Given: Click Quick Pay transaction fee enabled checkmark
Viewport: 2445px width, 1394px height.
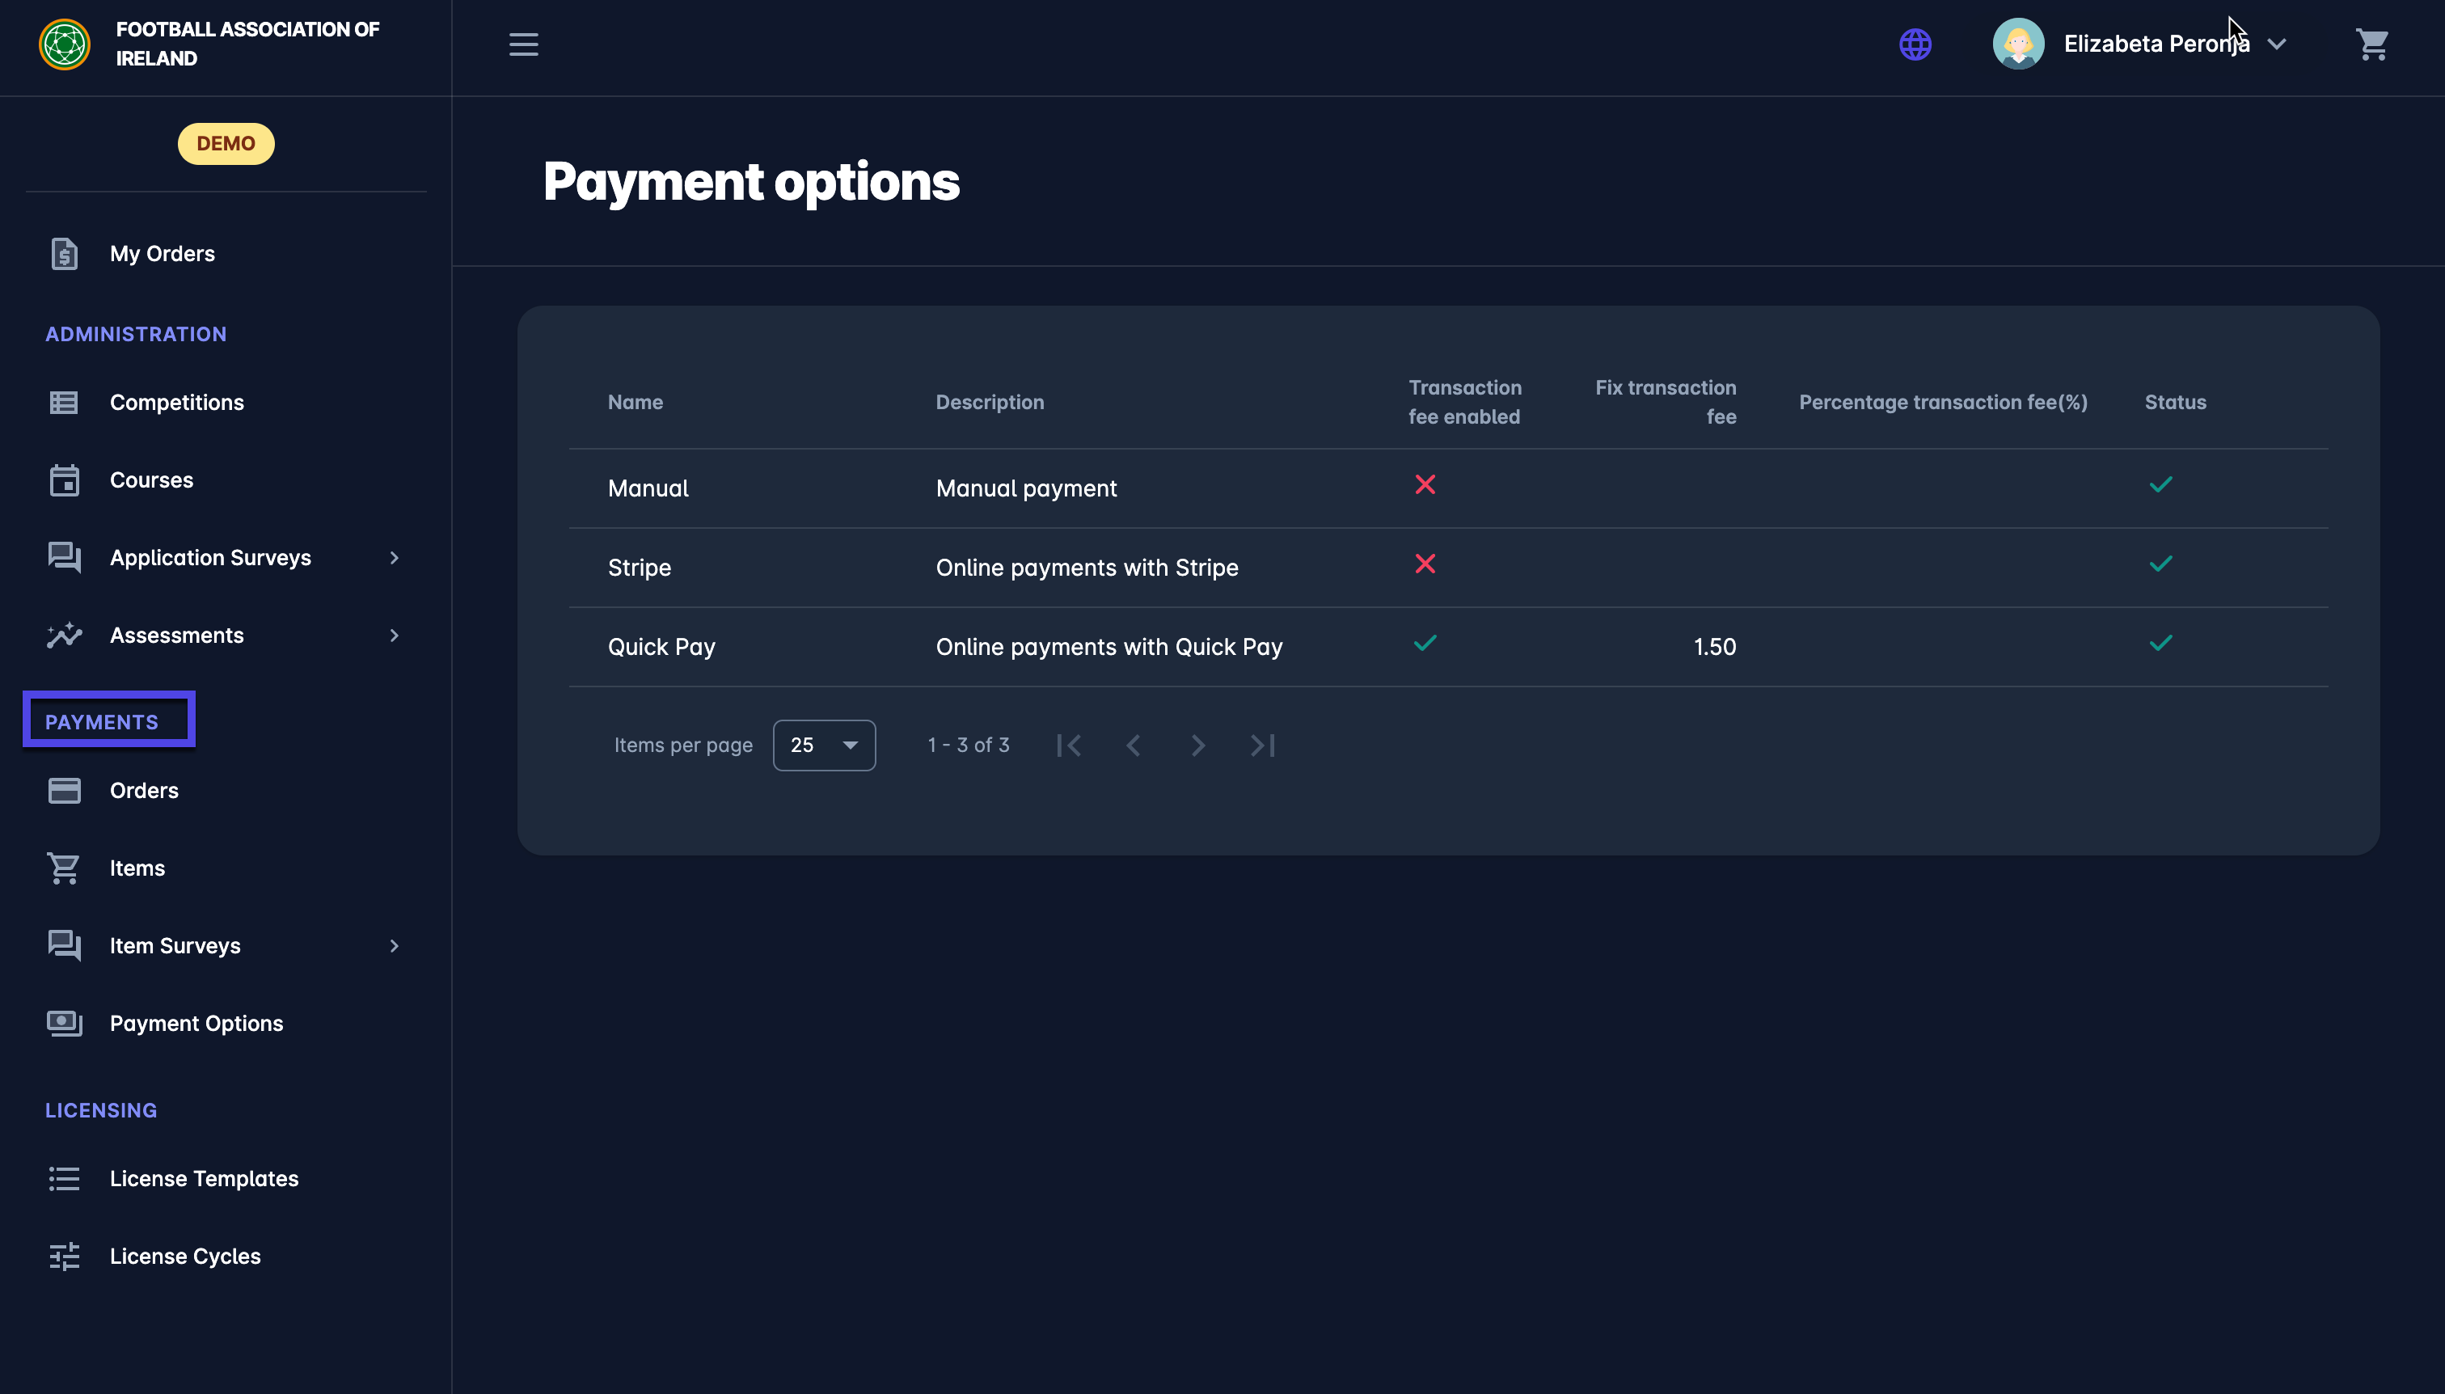Looking at the screenshot, I should (1425, 644).
